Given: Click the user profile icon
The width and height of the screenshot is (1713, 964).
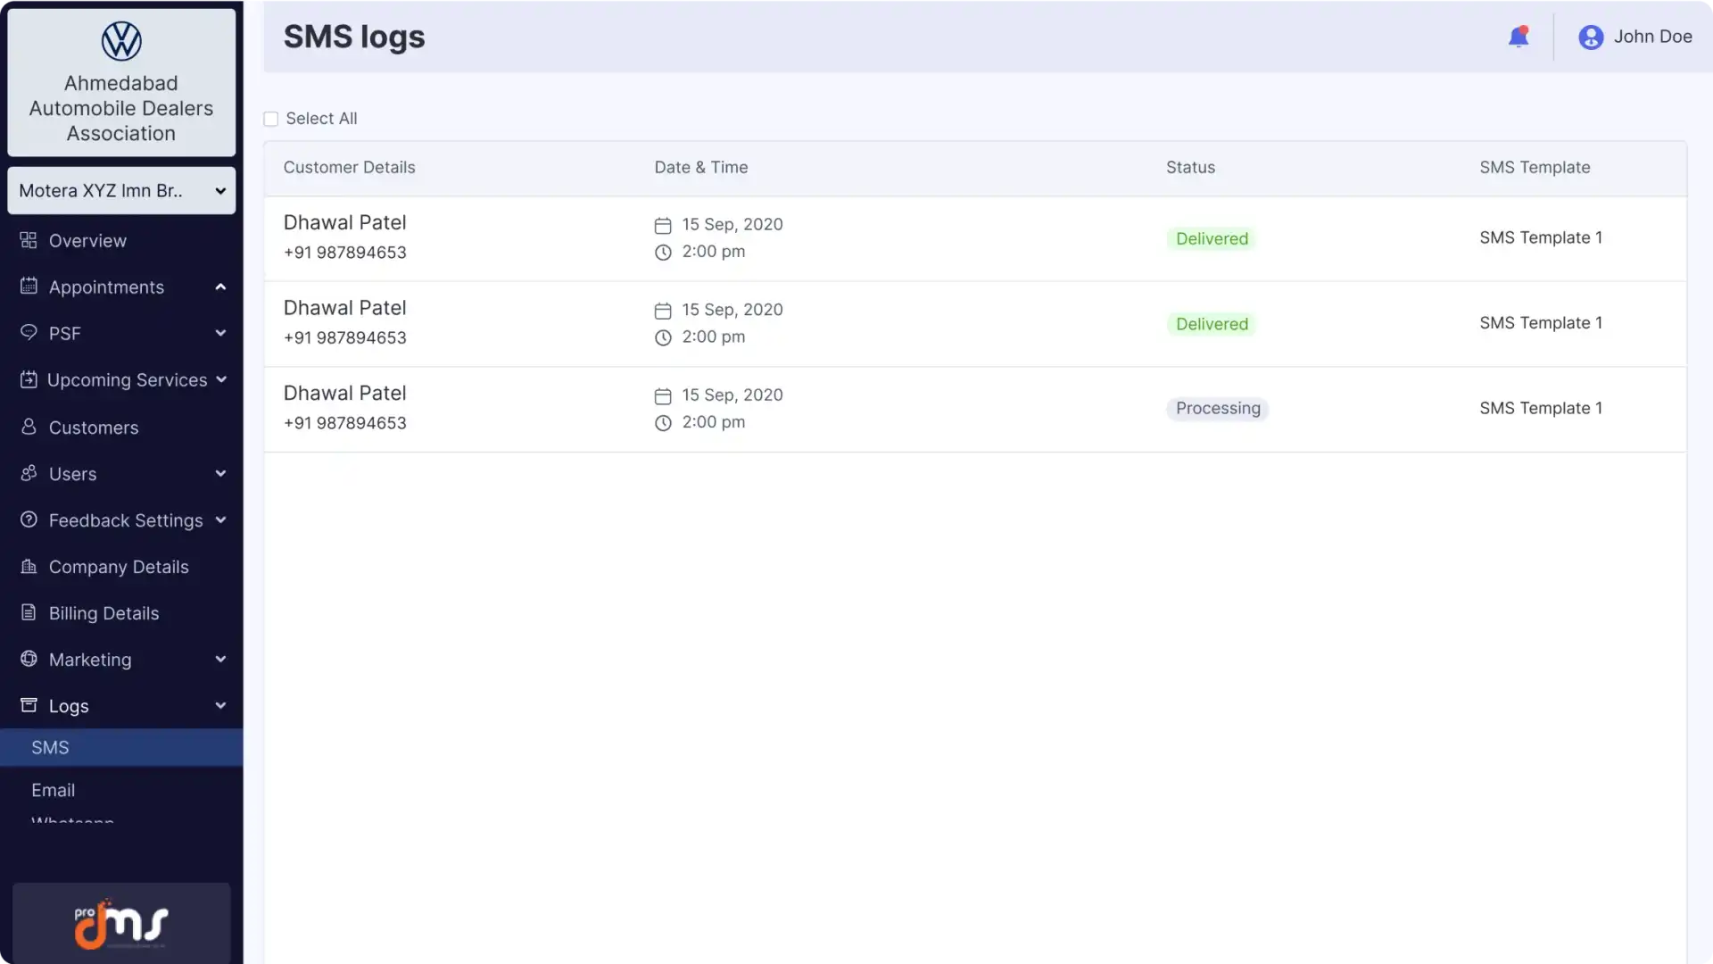Looking at the screenshot, I should click(x=1591, y=36).
